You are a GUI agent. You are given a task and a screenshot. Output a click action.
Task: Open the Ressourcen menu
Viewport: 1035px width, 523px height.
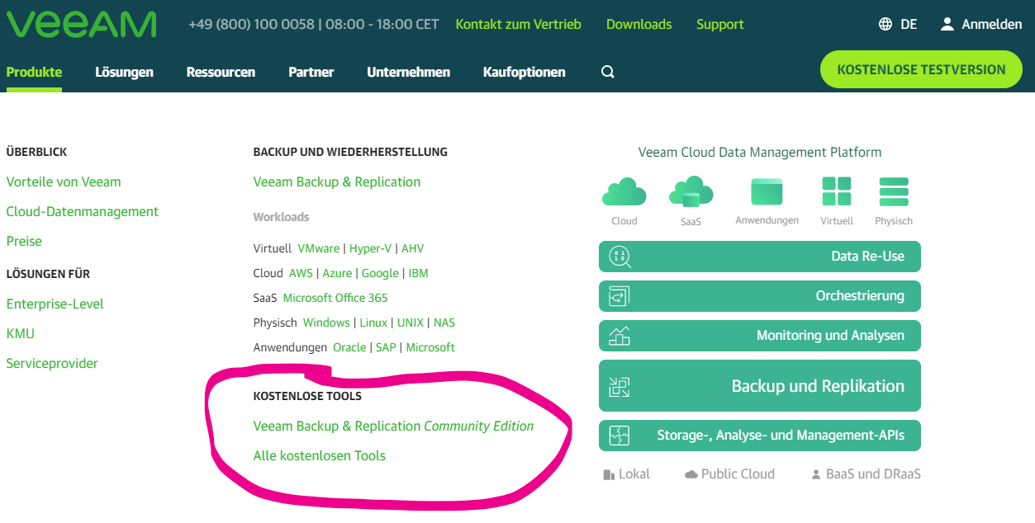click(x=221, y=72)
